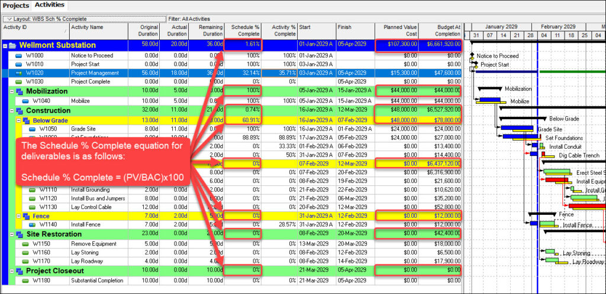The height and width of the screenshot is (294, 606).
Task: Click the Notice to Proceed milestone marker
Action: [472, 56]
